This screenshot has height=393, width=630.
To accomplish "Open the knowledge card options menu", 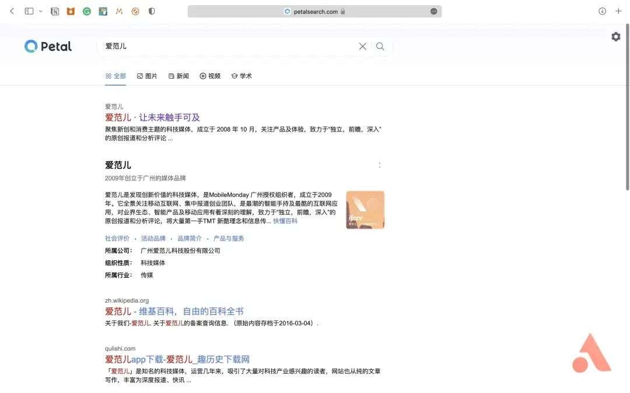I will (379, 165).
